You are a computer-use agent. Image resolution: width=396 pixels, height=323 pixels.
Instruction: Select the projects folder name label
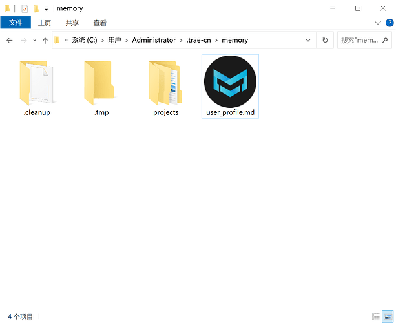pyautogui.click(x=165, y=112)
